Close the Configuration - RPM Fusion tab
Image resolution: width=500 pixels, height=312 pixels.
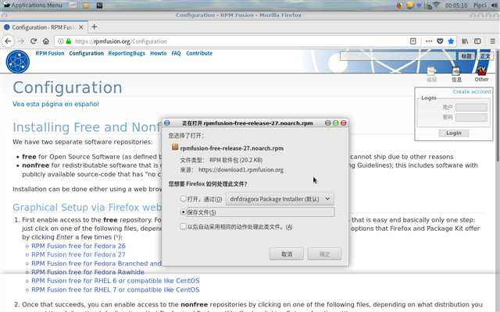(x=81, y=27)
